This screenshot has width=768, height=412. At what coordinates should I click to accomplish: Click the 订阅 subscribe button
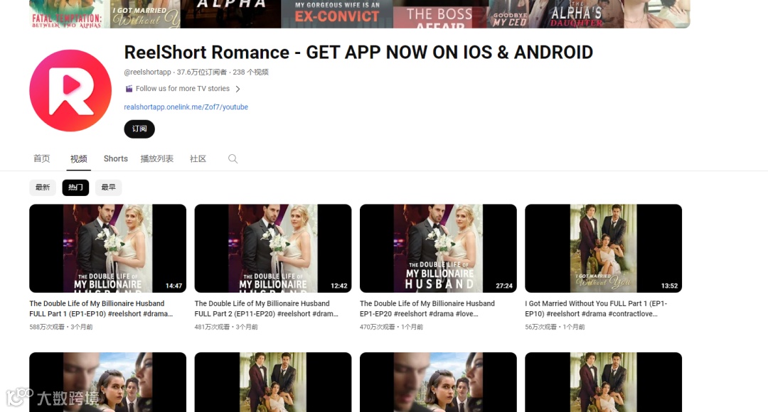coord(139,129)
